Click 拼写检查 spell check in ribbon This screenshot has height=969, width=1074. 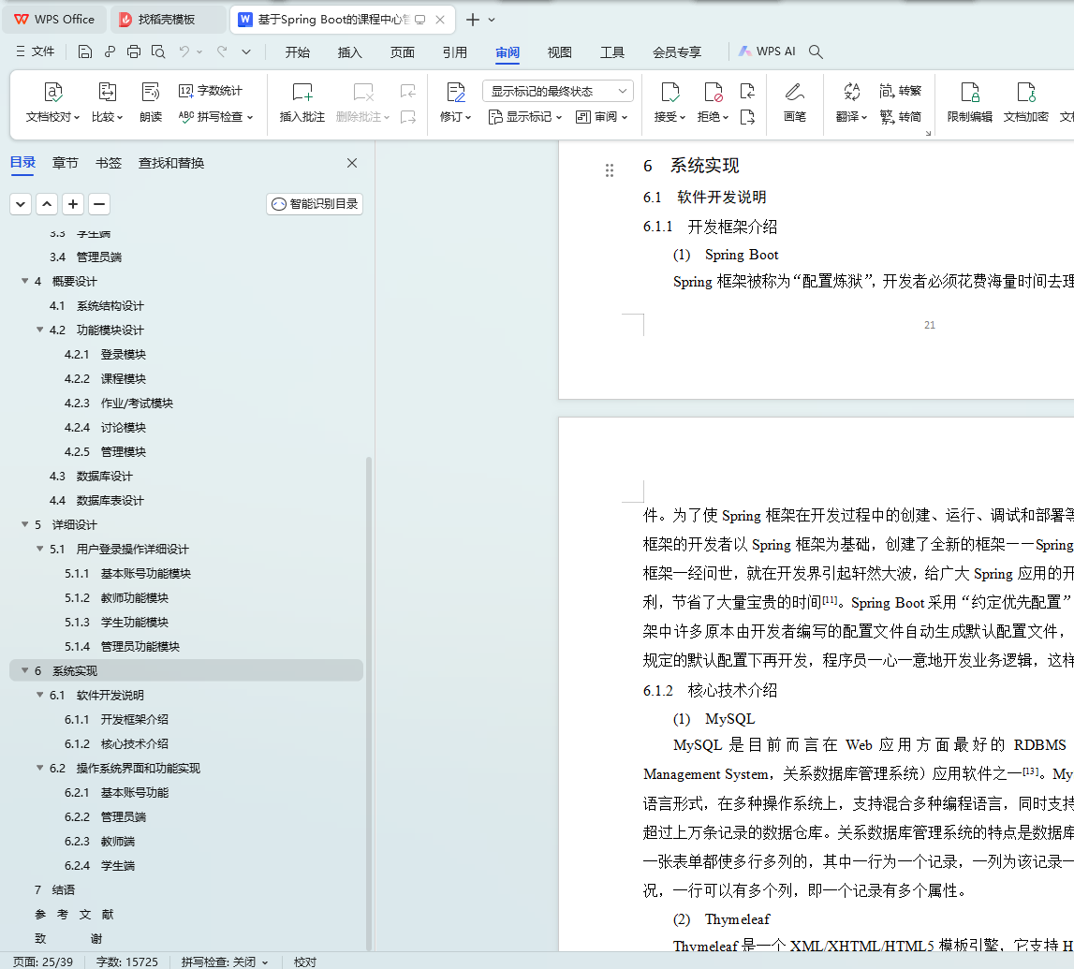(x=215, y=117)
